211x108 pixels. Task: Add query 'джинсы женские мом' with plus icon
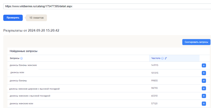204,104
